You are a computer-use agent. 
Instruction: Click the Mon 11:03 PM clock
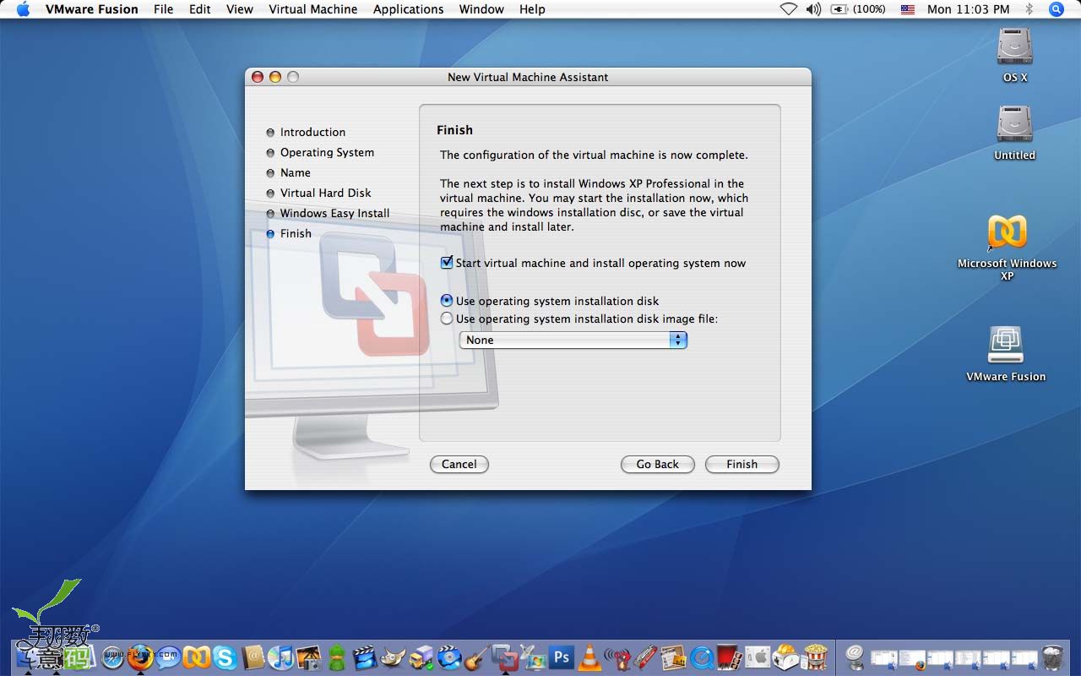(969, 9)
